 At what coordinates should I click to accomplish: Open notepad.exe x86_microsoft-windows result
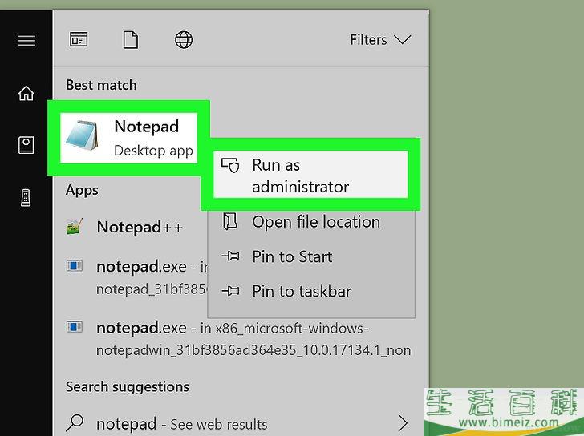coord(238,339)
